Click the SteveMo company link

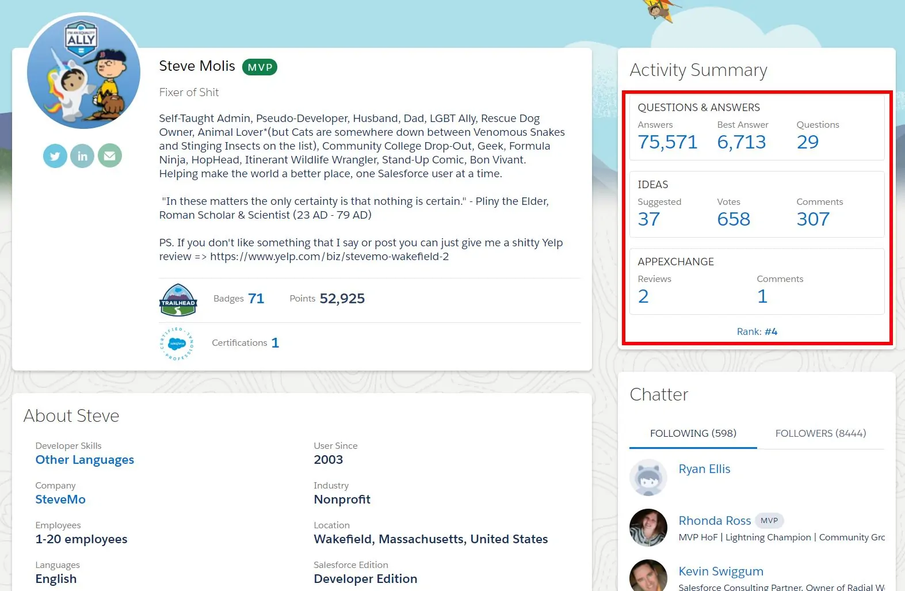[x=60, y=500]
